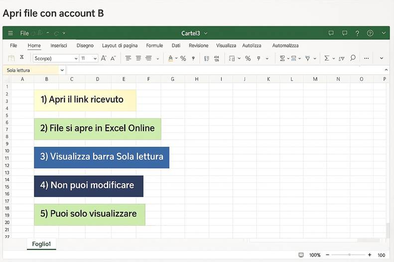
Task: Open the Cartel3 file name dropdown
Action: (206, 33)
